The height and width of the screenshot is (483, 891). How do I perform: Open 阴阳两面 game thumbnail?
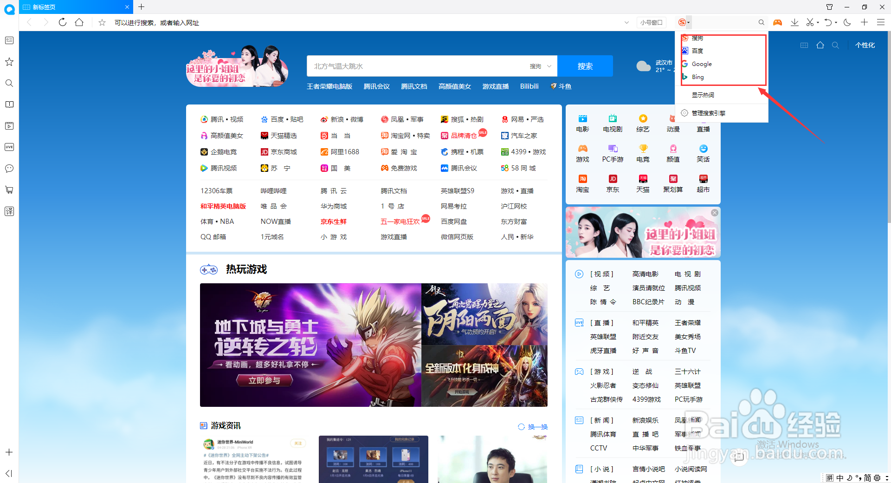click(x=484, y=314)
